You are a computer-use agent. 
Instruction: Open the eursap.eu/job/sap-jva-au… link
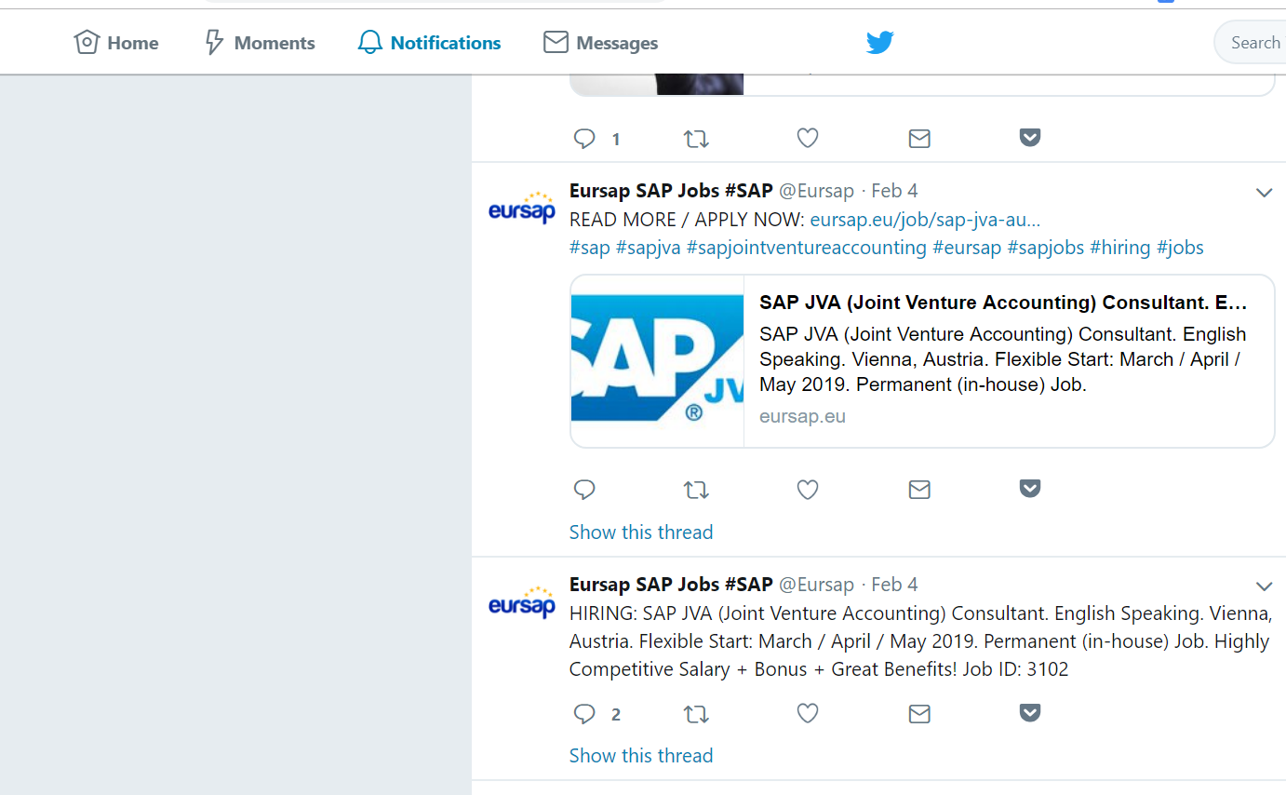[925, 220]
